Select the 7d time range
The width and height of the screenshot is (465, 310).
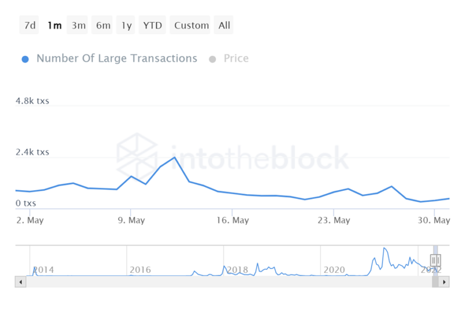[x=30, y=25]
